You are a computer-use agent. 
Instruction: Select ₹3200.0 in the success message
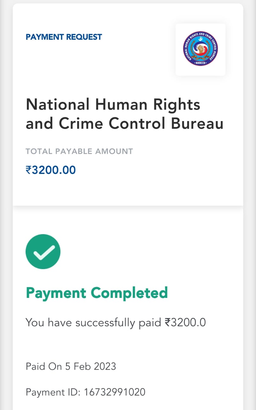pos(185,323)
